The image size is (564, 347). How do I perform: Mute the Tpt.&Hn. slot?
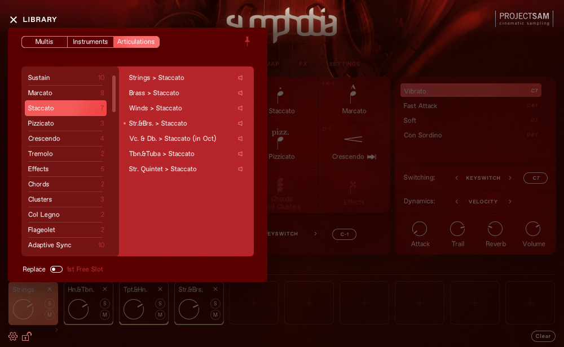[x=160, y=315]
